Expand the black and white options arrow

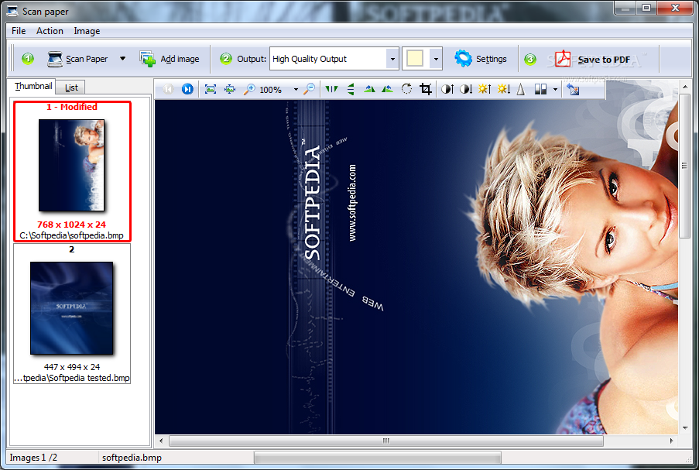555,90
